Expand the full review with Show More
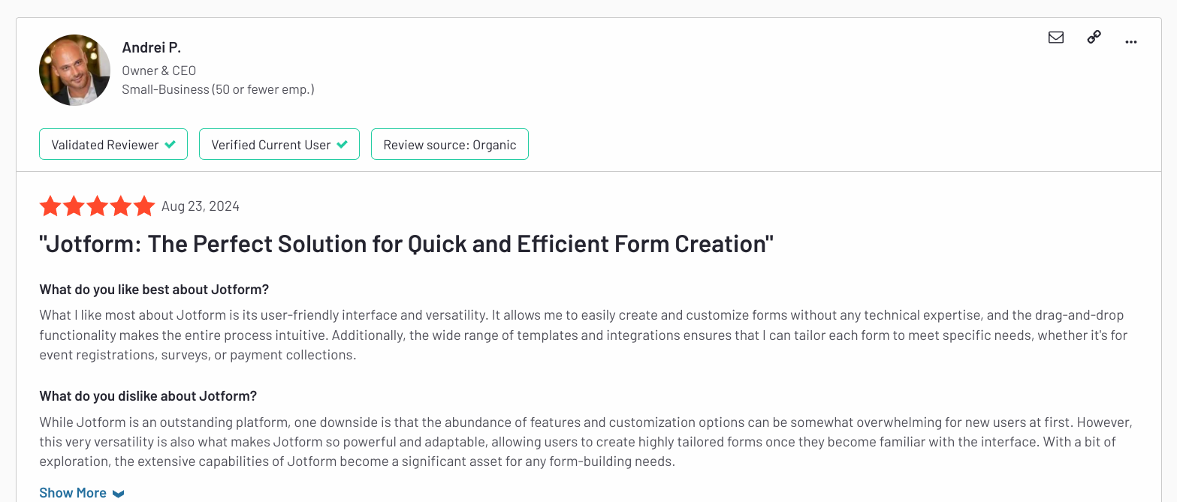This screenshot has width=1177, height=502. 73,492
